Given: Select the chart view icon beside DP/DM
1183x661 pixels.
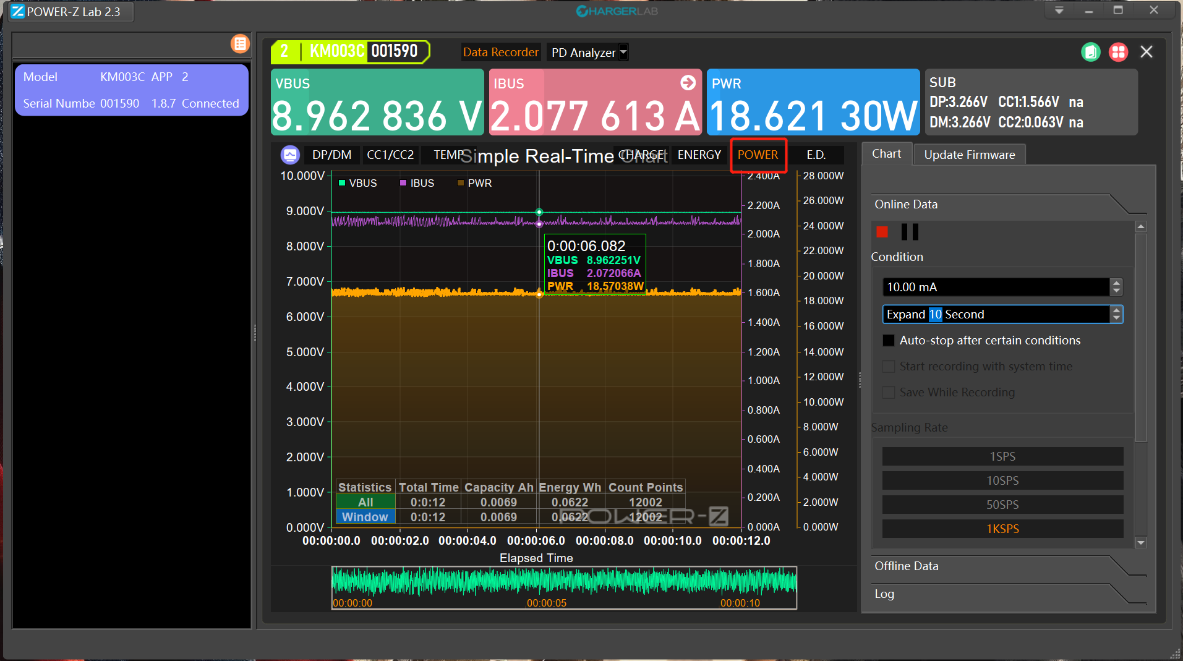Looking at the screenshot, I should (x=290, y=155).
